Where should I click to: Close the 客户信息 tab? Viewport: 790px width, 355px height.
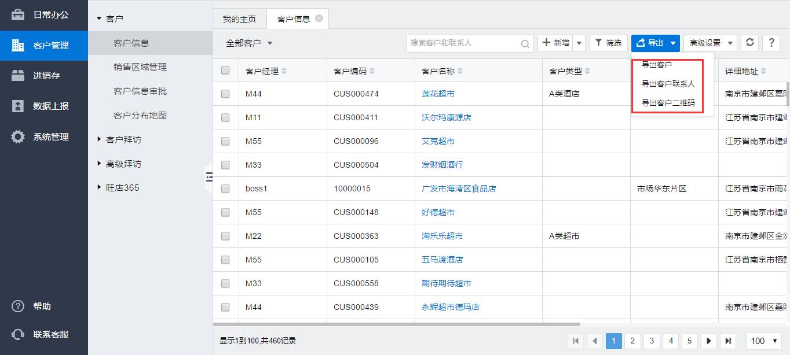(319, 19)
